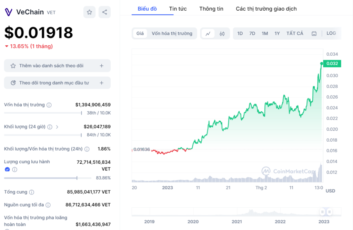Click the star favorite icon next to VeChain
The height and width of the screenshot is (230, 353).
tap(89, 12)
